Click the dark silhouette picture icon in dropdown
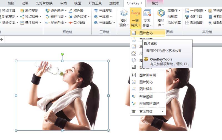The image size is (222, 140). [134, 67]
